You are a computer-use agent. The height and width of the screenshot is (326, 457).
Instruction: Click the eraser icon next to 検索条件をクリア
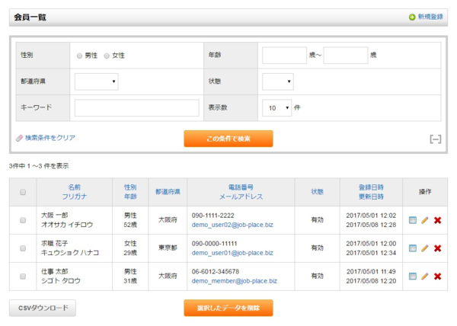pos(19,138)
